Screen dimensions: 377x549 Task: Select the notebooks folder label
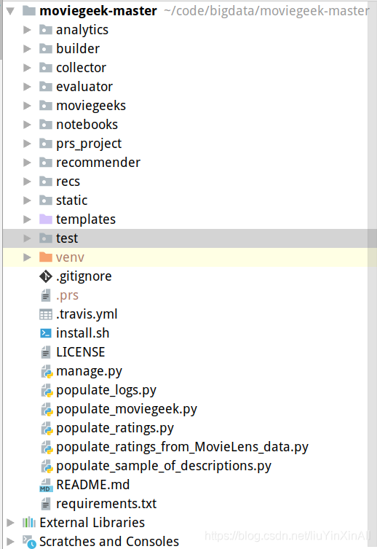coord(87,124)
